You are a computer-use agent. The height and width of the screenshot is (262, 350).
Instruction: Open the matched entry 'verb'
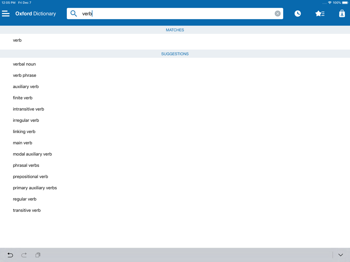(175, 40)
